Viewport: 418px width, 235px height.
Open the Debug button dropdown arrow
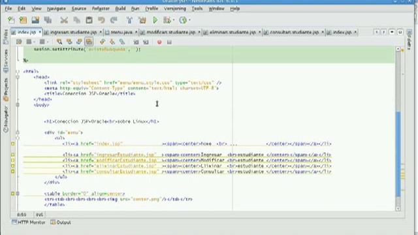(x=174, y=20)
